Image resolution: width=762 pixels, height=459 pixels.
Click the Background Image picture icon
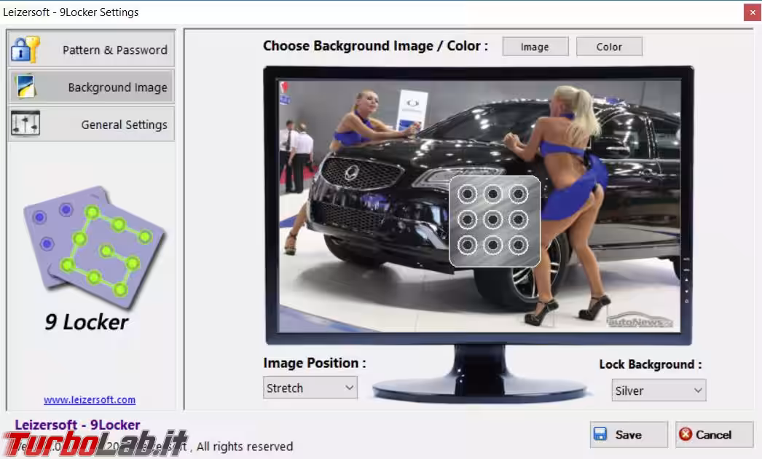coord(25,87)
